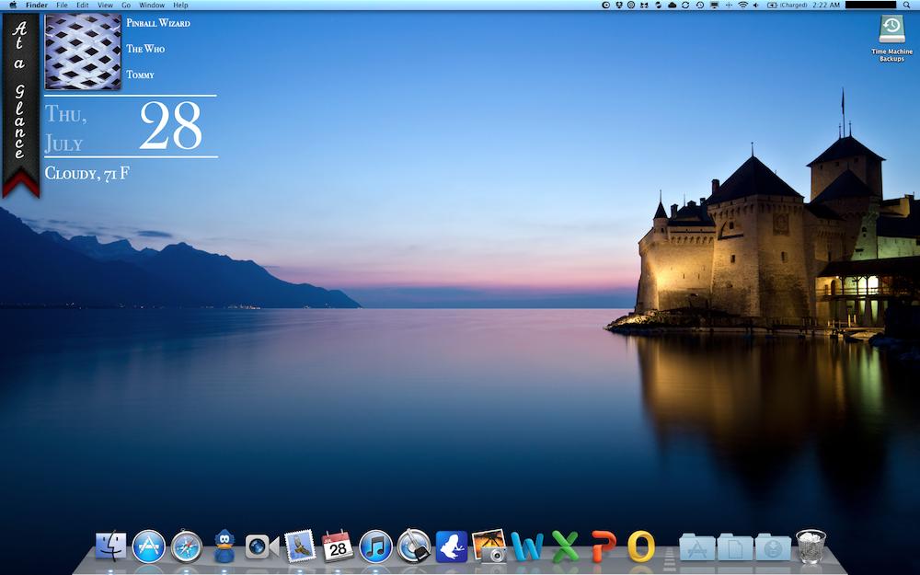This screenshot has height=575, width=920.
Task: Click the 2:22 AM clock in menu bar
Action: (x=827, y=6)
